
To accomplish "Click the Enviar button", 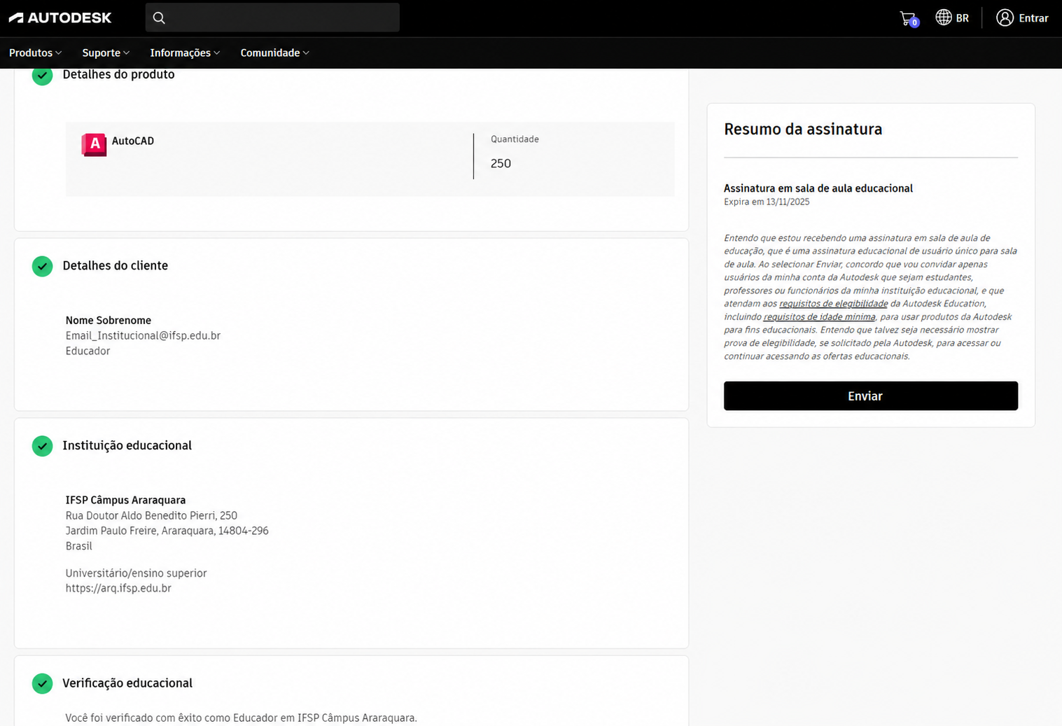I will tap(870, 396).
